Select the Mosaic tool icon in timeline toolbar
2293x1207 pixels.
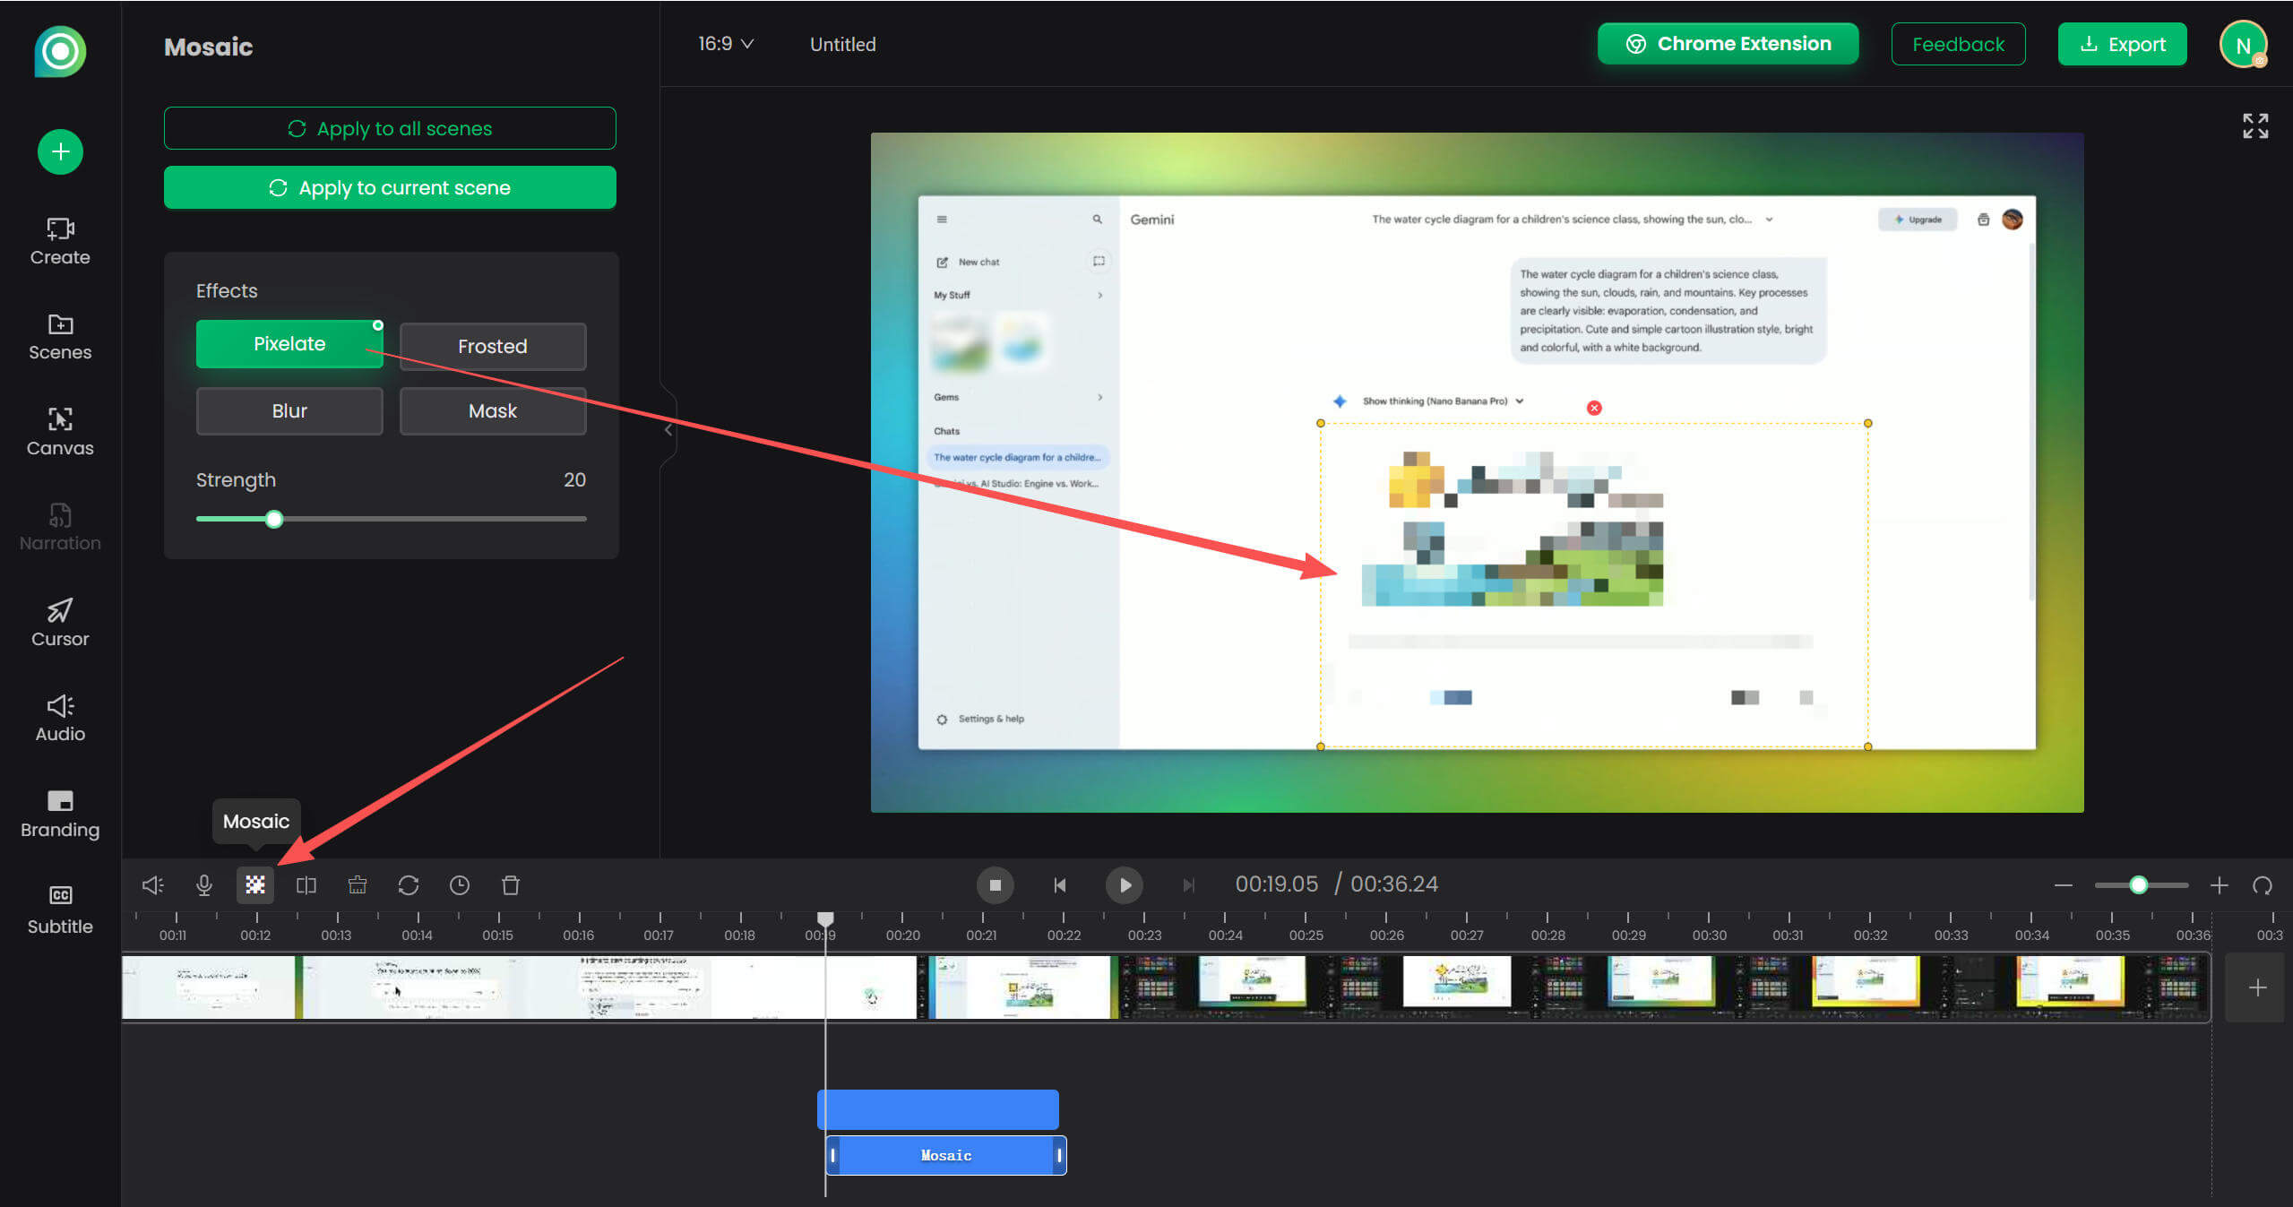(255, 885)
